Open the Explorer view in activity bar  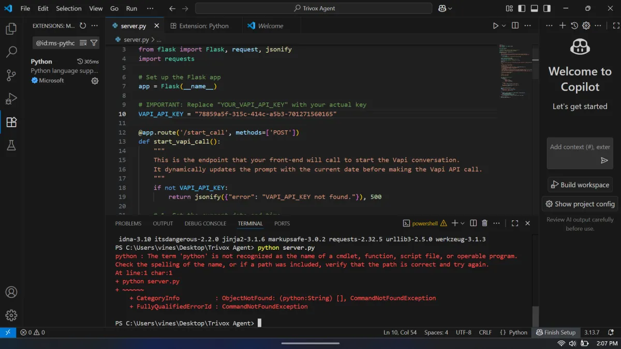point(11,29)
